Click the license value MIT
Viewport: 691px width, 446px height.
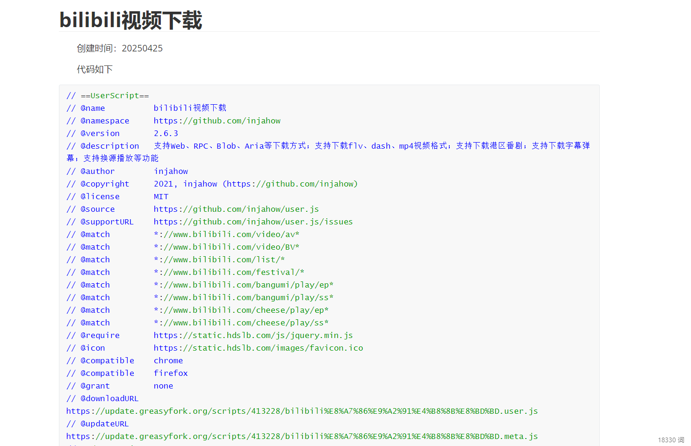tap(161, 196)
